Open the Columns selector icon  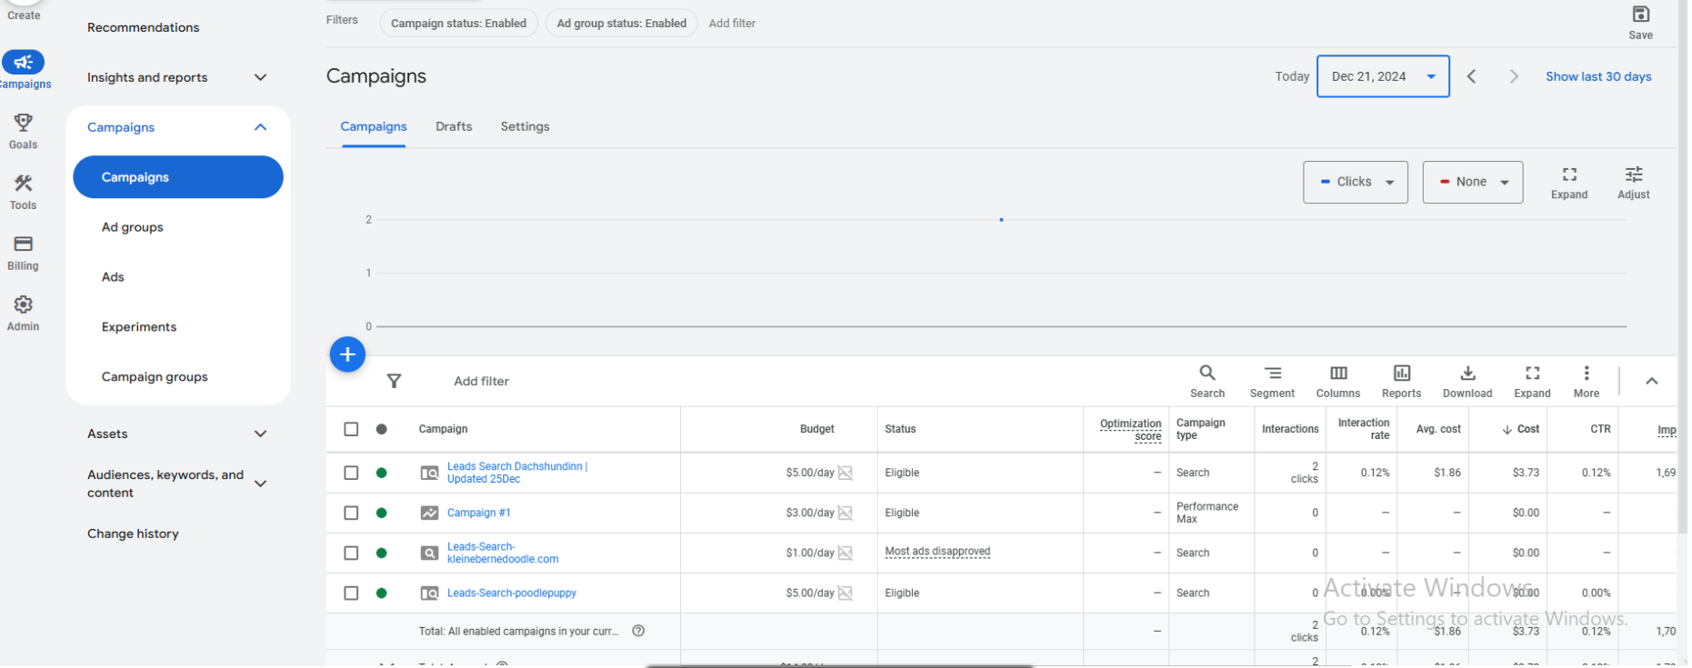[1337, 374]
